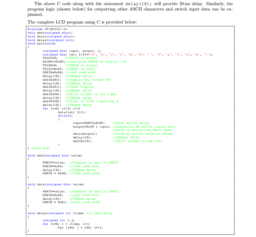The width and height of the screenshot is (256, 237).
Task: Click the 'TRISB=0;' statement
Action: [x=50, y=65]
